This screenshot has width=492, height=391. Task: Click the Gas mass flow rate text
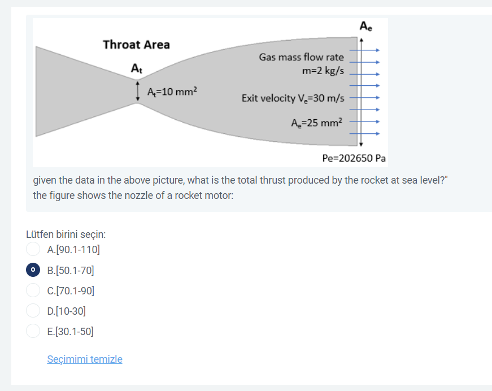(301, 57)
